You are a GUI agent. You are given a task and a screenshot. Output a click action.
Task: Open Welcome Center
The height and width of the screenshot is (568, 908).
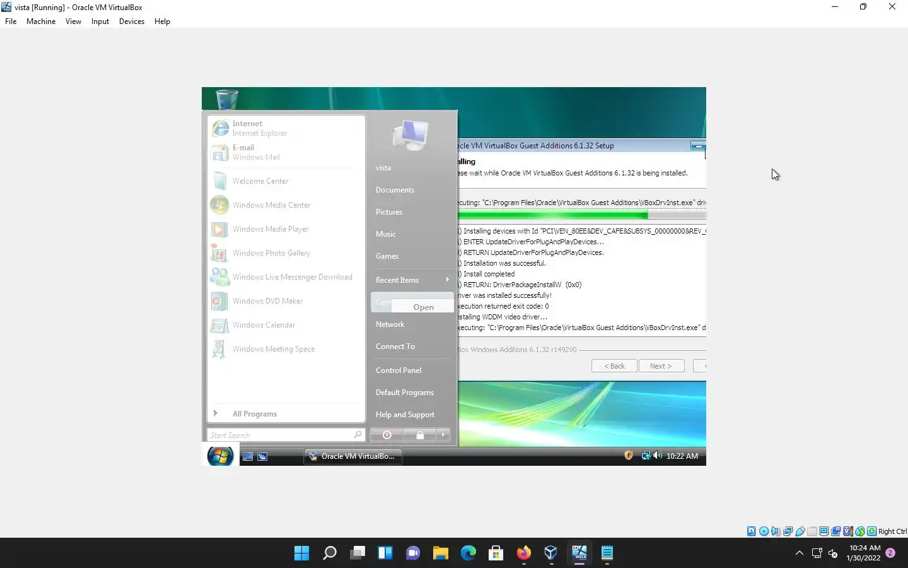pos(286,181)
